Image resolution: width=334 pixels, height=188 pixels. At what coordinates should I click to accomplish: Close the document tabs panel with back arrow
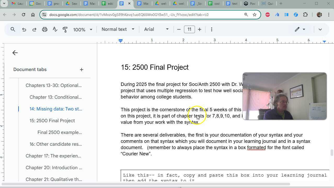[15, 53]
